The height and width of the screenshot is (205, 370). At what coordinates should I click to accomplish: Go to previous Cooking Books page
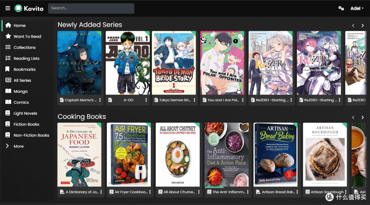[x=353, y=117]
